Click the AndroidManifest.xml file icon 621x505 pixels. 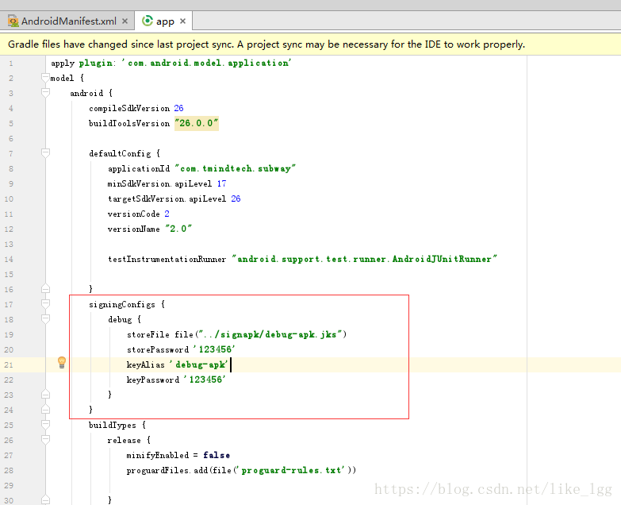(x=13, y=21)
